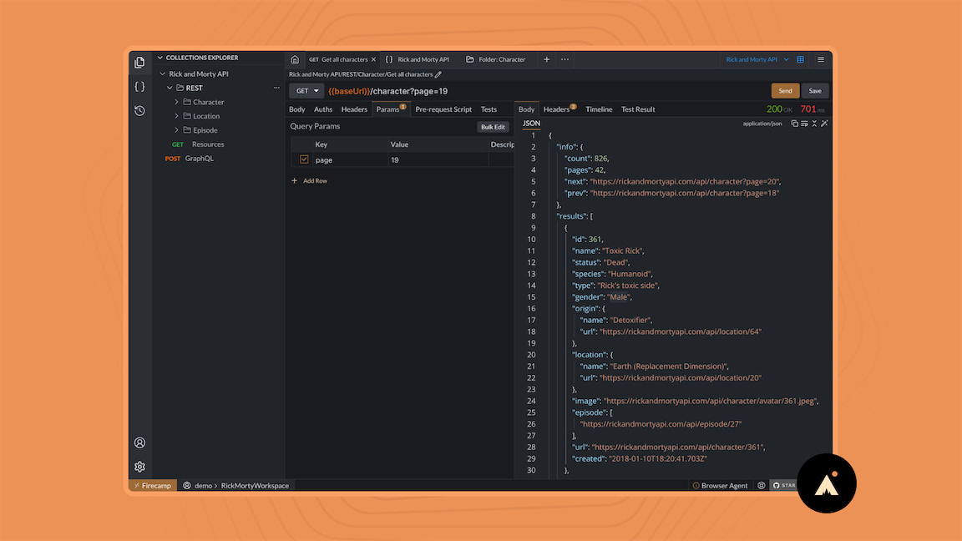This screenshot has height=541, width=962.
Task: Click the 200 OK status code
Action: coord(779,109)
